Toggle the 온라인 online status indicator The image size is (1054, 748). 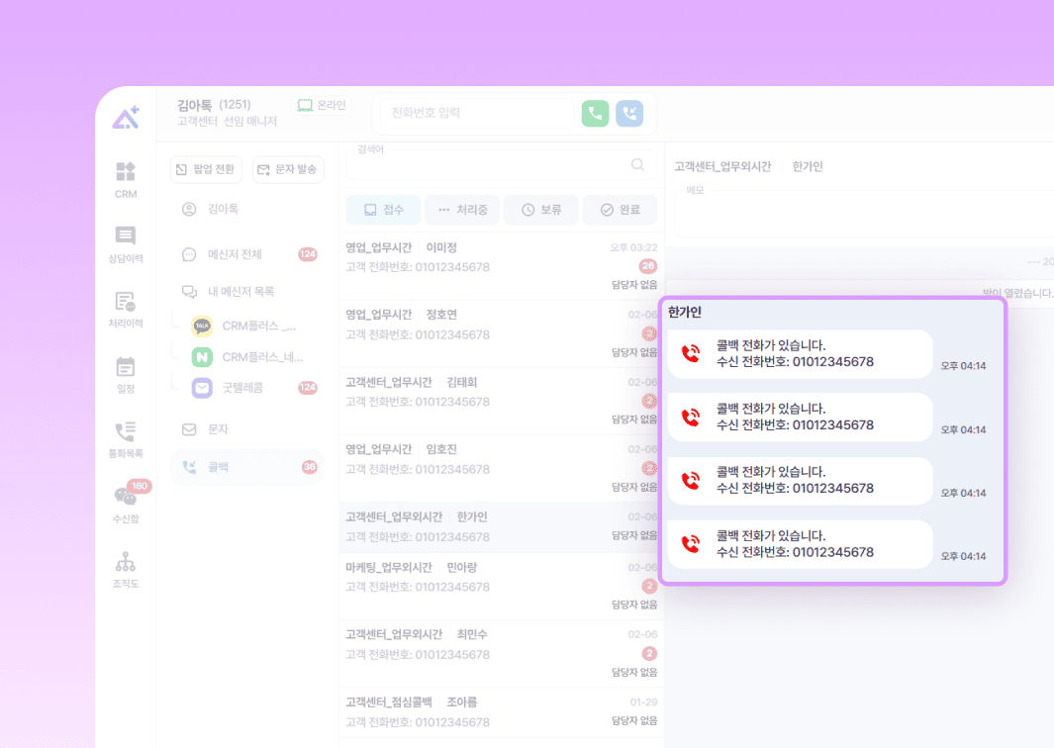tap(321, 105)
